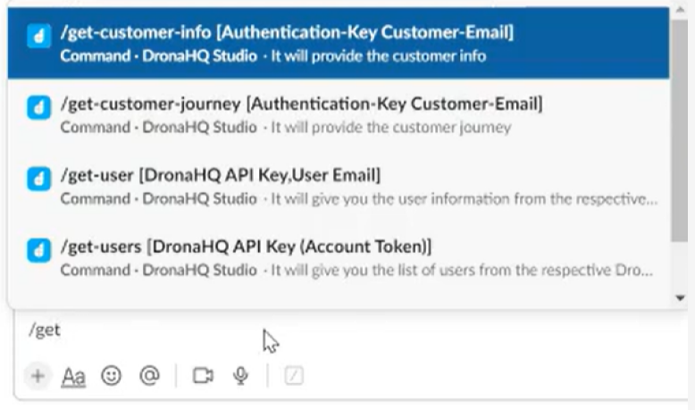Click the microphone audio clip icon
Screen dimensions: 695x410
pos(240,377)
